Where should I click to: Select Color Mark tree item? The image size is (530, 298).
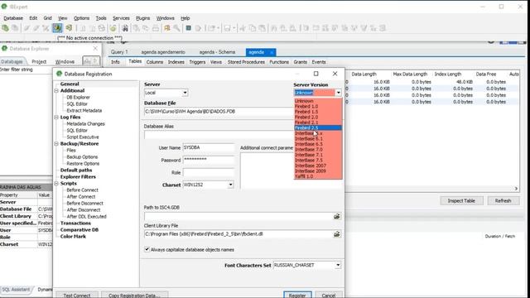[x=73, y=237]
